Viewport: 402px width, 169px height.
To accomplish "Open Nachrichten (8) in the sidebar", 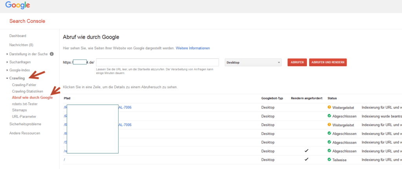I will click(21, 45).
